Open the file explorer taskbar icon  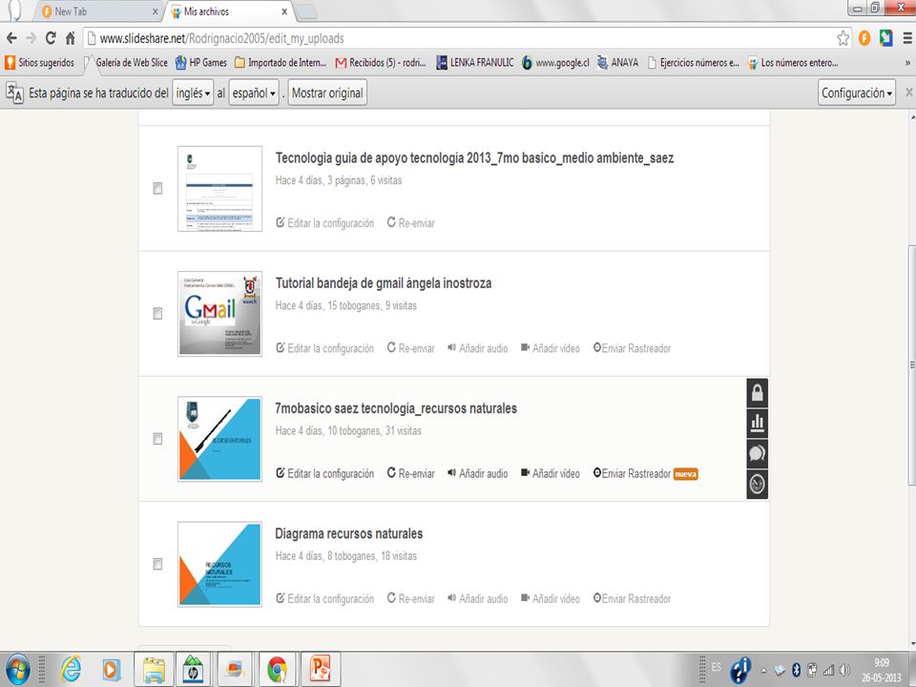coord(155,670)
